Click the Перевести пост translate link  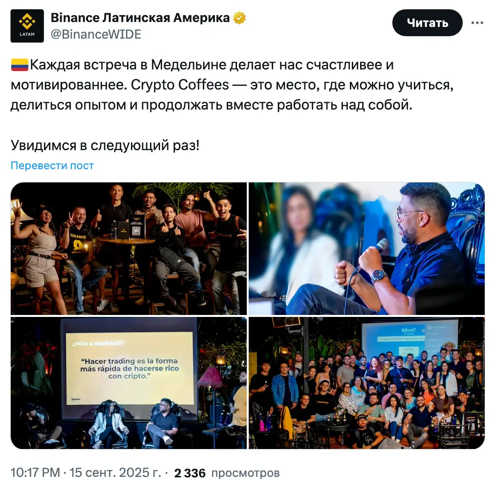click(x=52, y=166)
